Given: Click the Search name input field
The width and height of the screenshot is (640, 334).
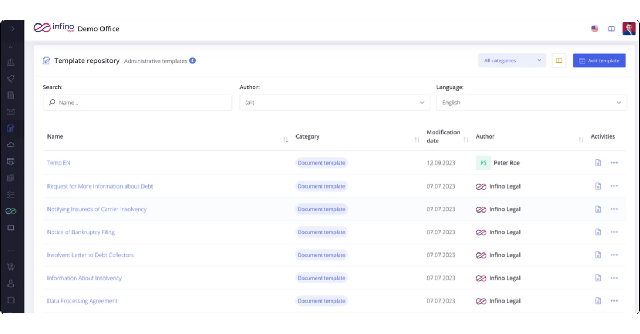Looking at the screenshot, I should pos(138,103).
